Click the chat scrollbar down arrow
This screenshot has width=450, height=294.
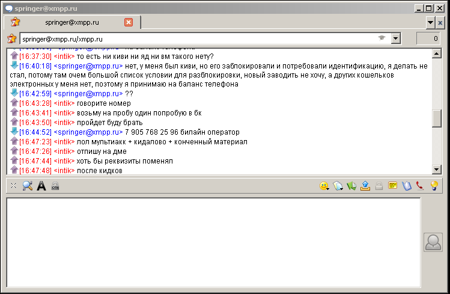[x=437, y=170]
